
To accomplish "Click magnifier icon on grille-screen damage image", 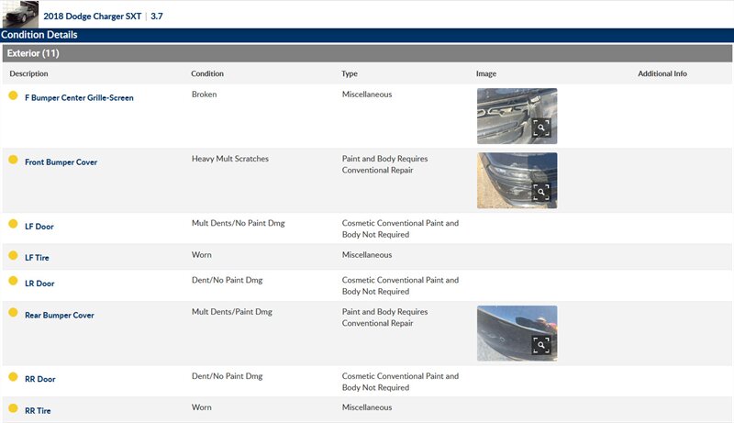I will tap(541, 128).
